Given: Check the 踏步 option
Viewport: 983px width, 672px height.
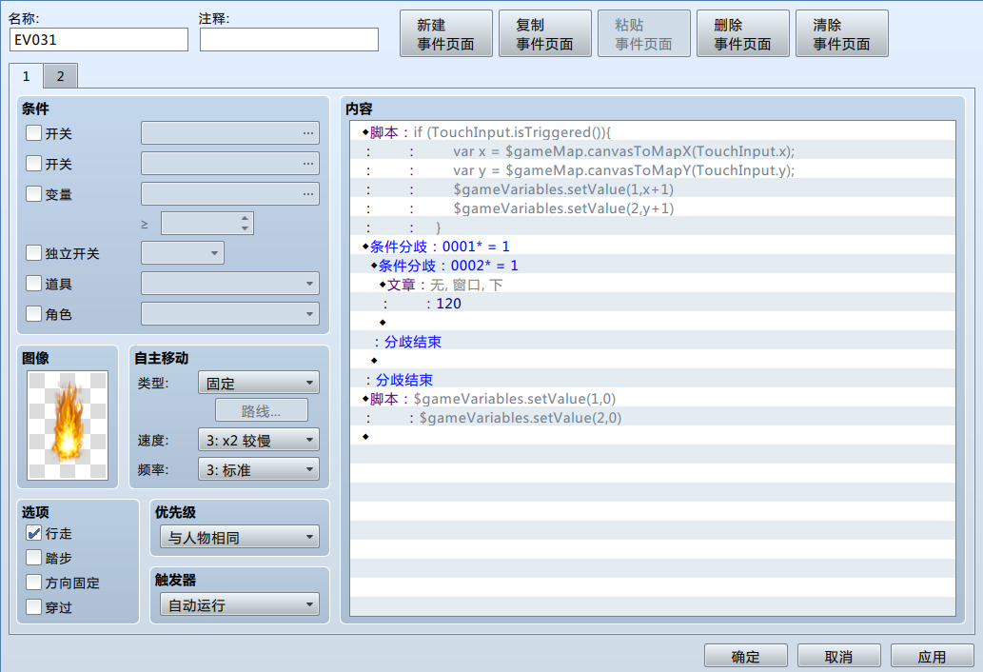Looking at the screenshot, I should [33, 557].
